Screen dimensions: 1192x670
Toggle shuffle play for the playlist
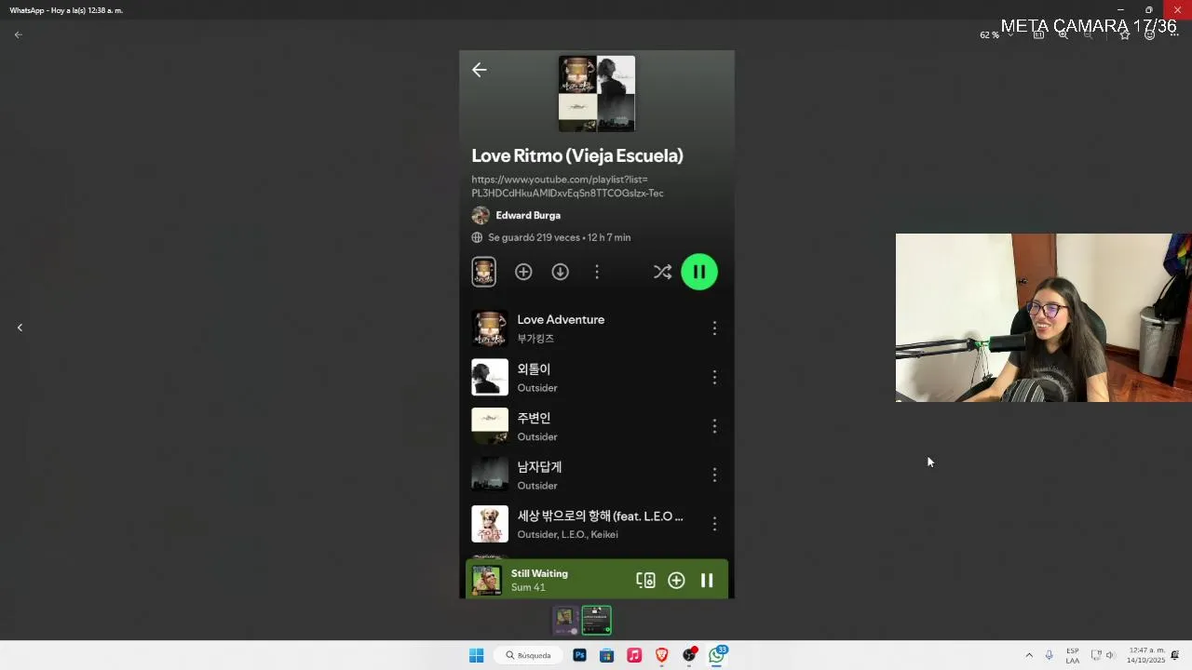pos(662,272)
